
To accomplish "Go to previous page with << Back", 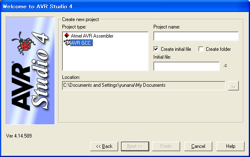I will pyautogui.click(x=104, y=146).
